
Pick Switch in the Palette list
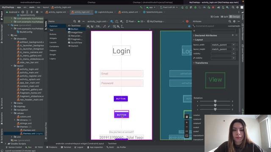click(73, 46)
